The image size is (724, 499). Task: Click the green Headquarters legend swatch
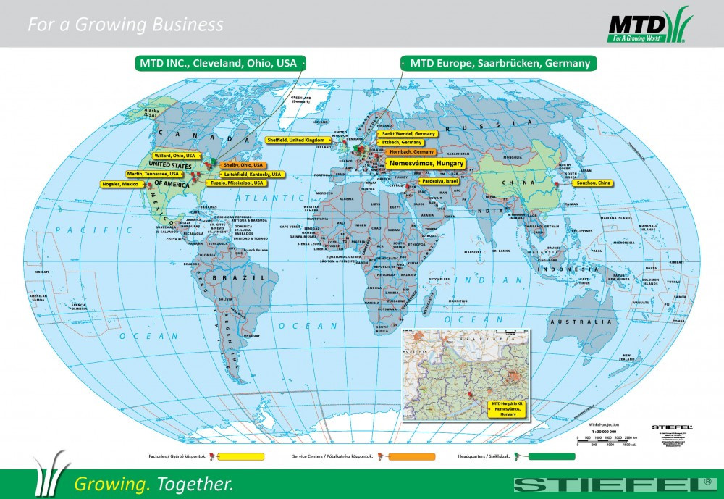coord(551,457)
